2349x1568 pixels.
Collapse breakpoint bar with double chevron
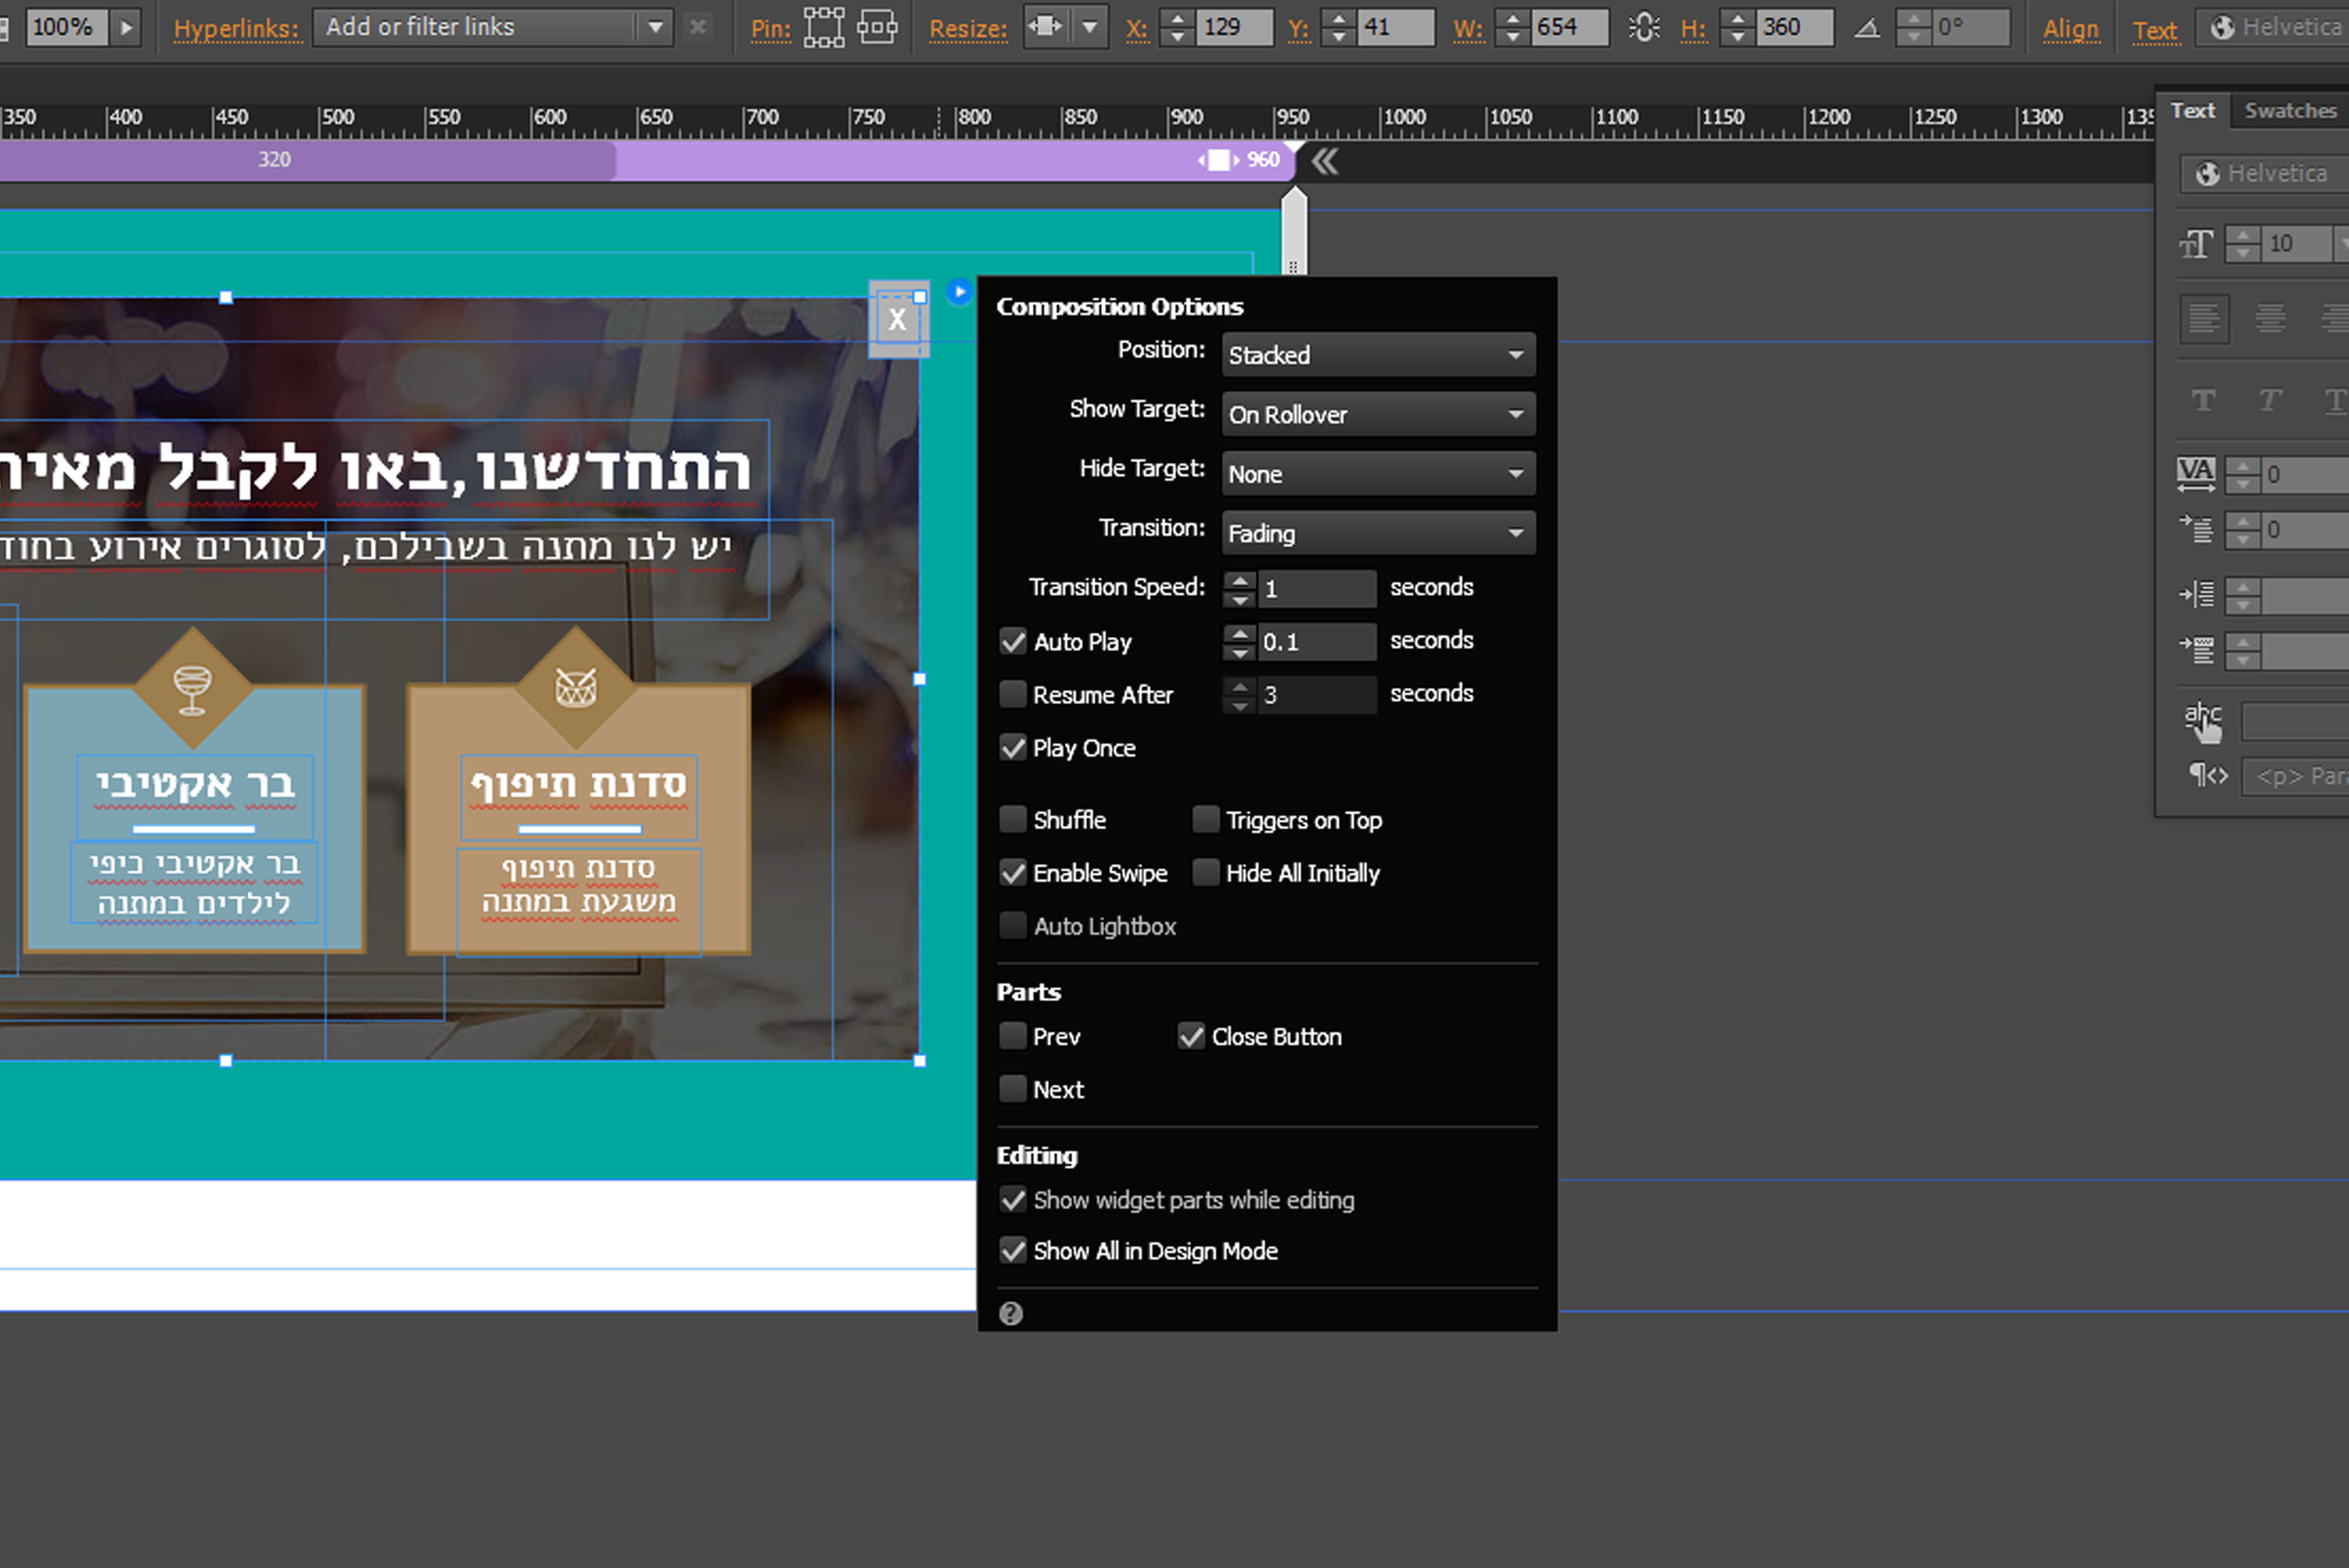pos(1324,161)
